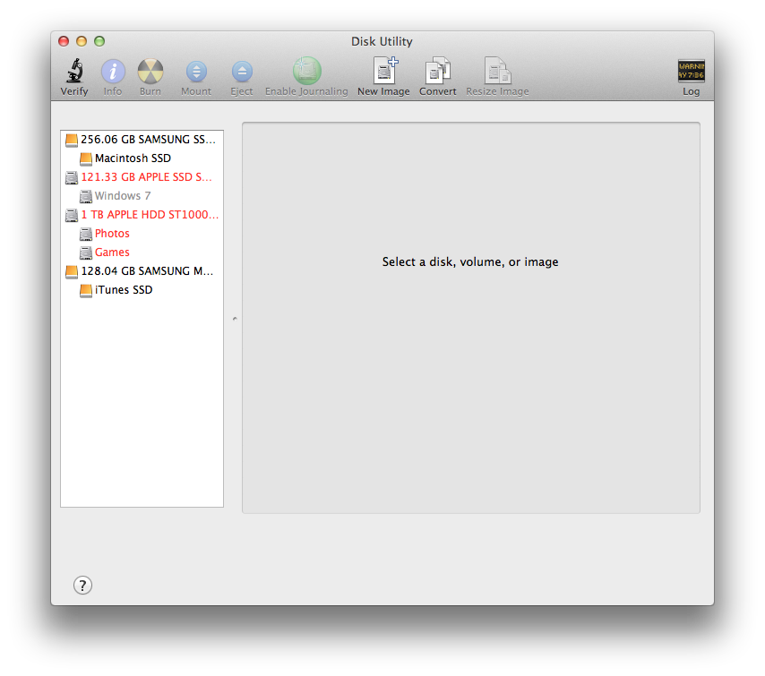Viewport: 765px width, 676px height.
Task: Open the Info toolbar icon
Action: pyautogui.click(x=113, y=72)
